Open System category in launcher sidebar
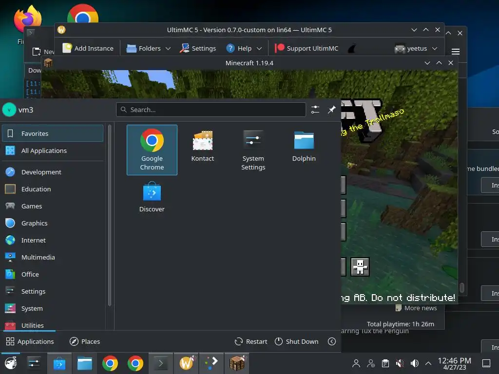Image resolution: width=499 pixels, height=374 pixels. pyautogui.click(x=53, y=308)
